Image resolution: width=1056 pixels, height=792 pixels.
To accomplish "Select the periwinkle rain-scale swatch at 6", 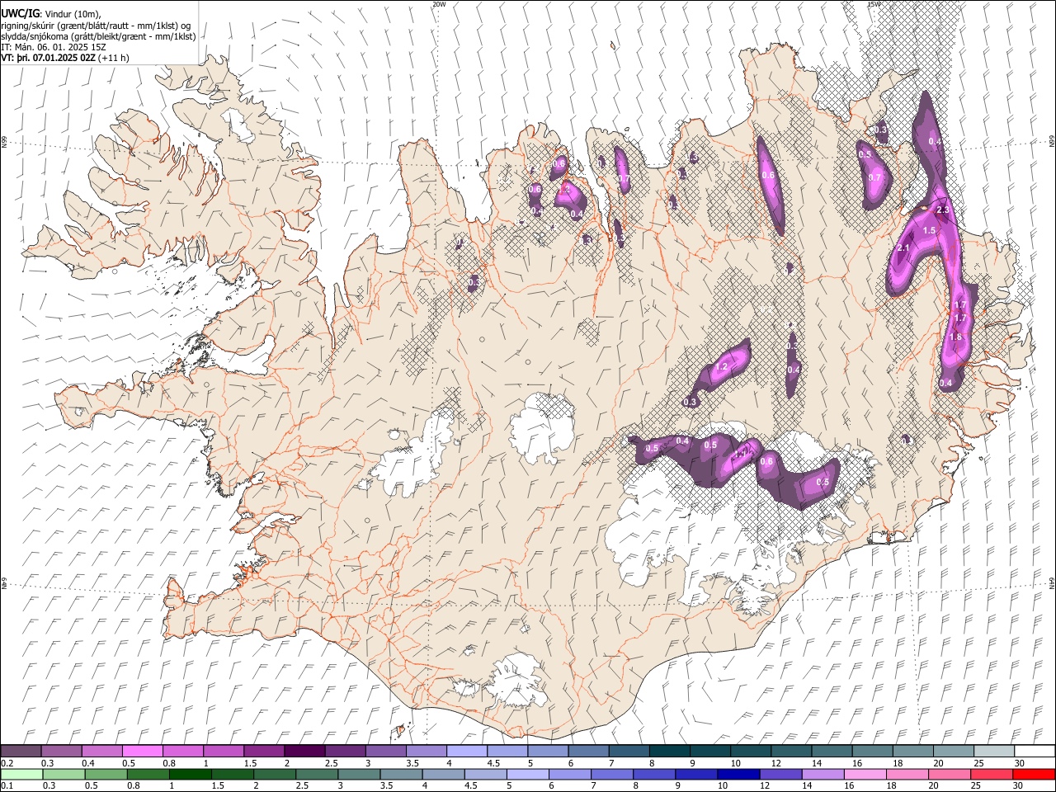I will point(569,775).
